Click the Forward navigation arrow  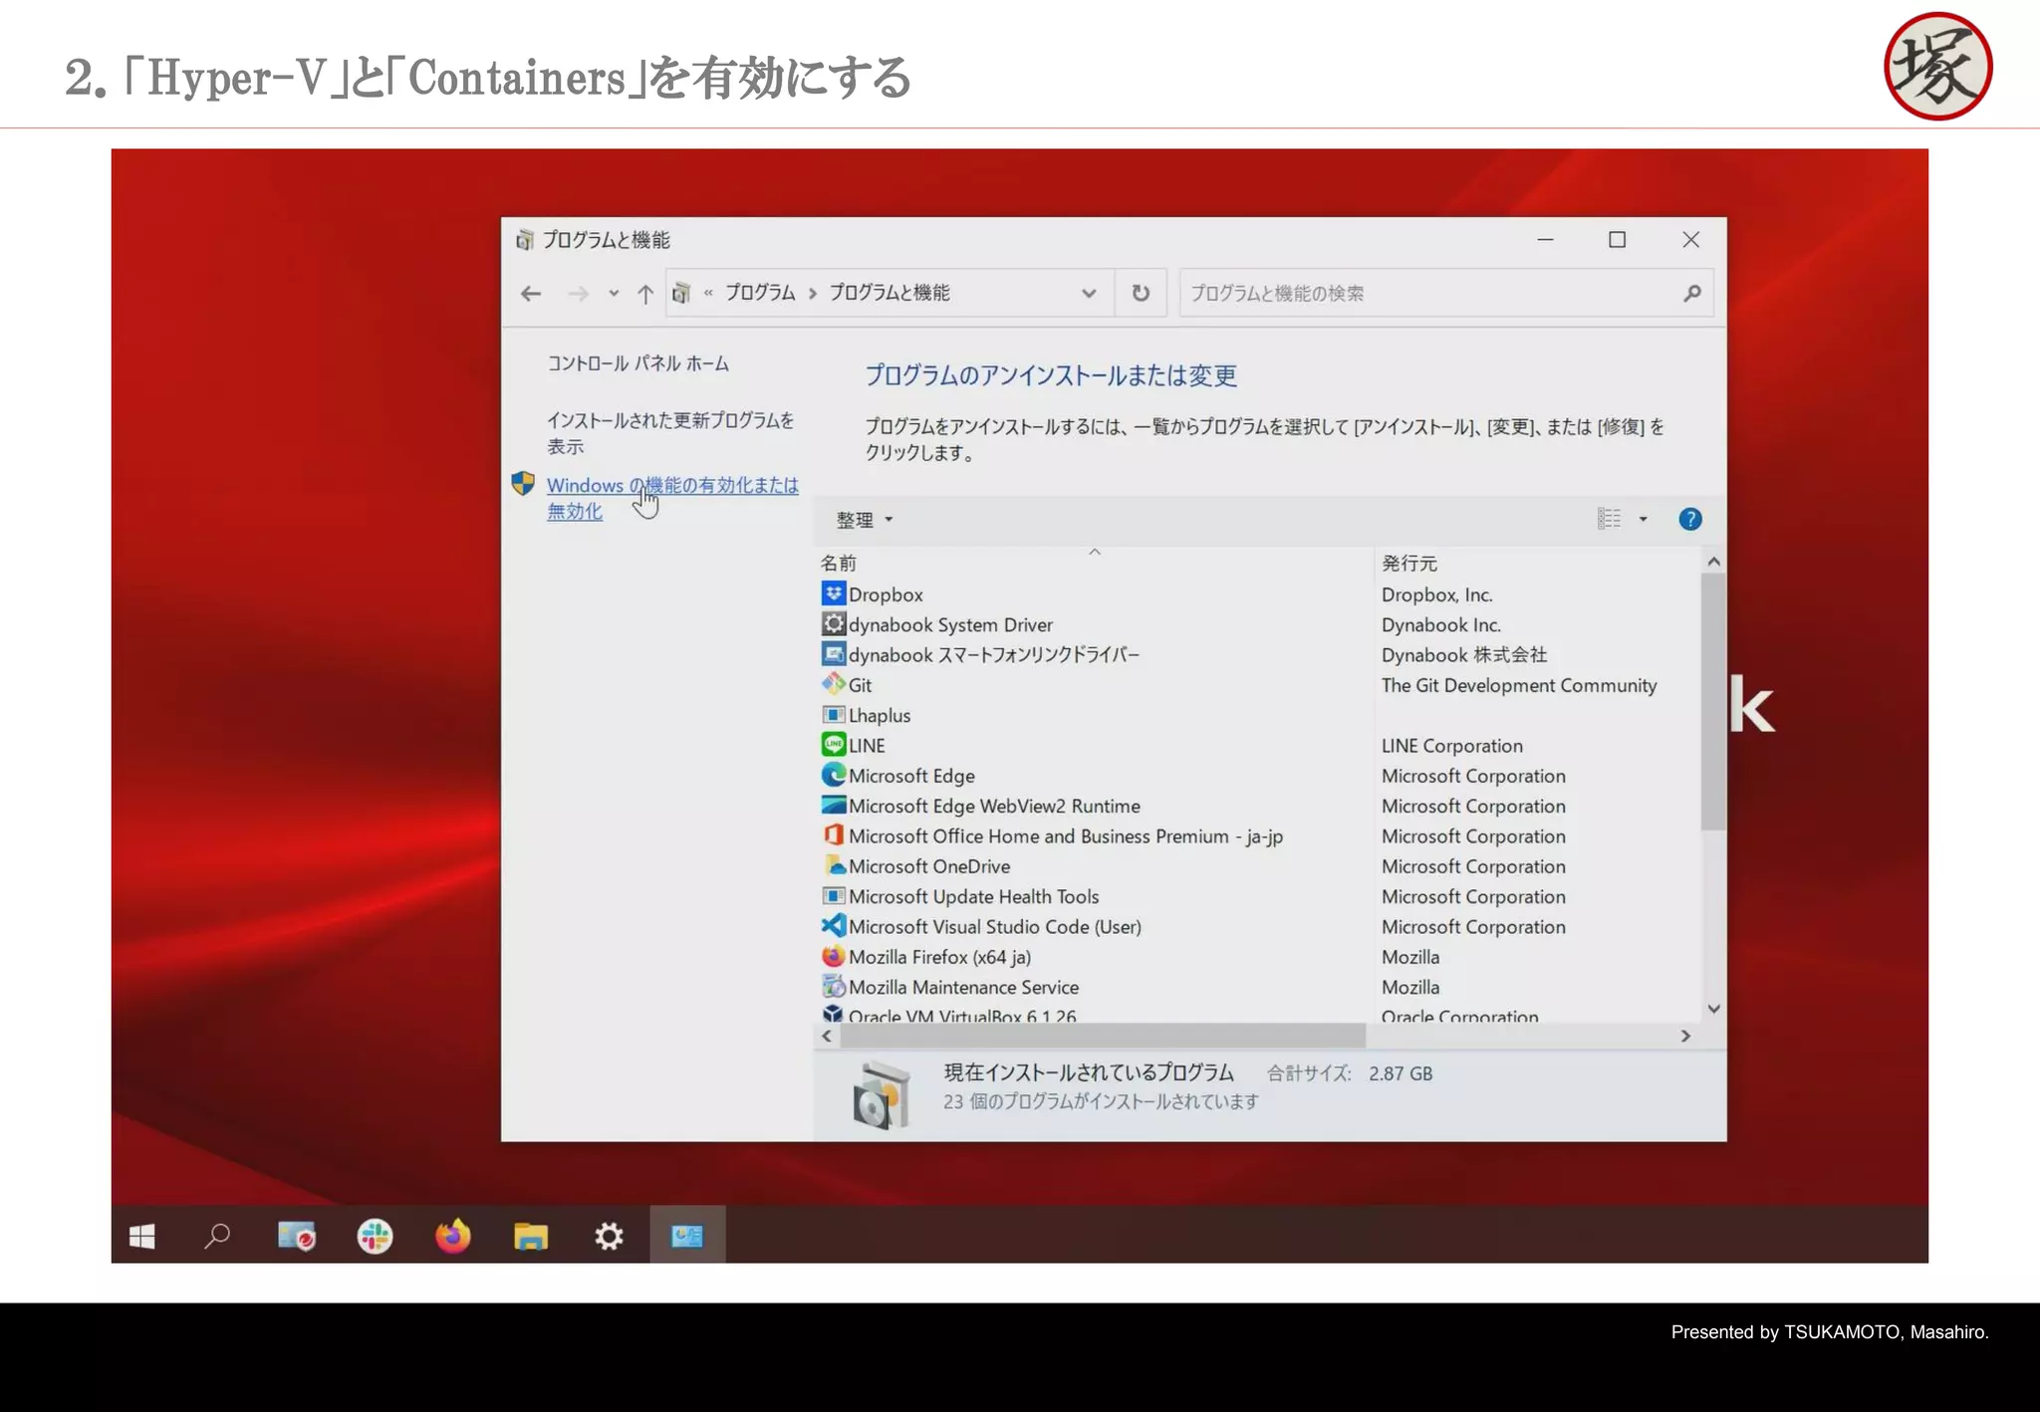[578, 294]
